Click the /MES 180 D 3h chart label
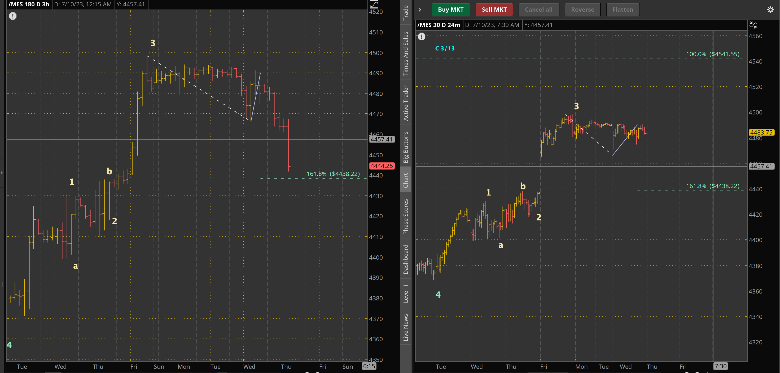Image resolution: width=780 pixels, height=373 pixels. [x=29, y=4]
